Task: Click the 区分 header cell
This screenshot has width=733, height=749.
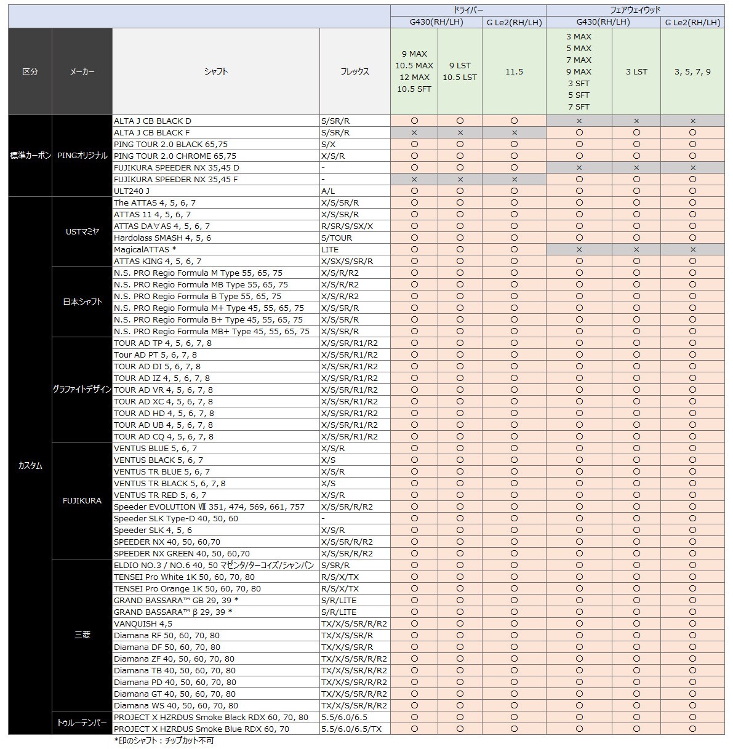Action: [30, 71]
